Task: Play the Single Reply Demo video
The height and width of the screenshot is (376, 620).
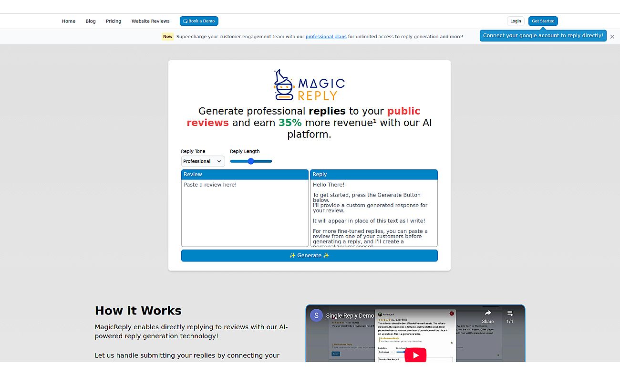Action: point(415,355)
